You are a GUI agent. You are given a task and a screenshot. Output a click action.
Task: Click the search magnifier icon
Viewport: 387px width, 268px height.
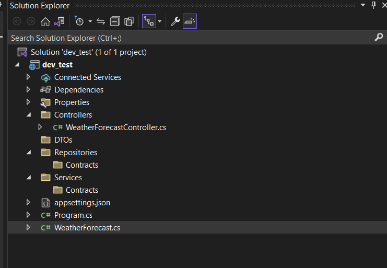point(379,38)
